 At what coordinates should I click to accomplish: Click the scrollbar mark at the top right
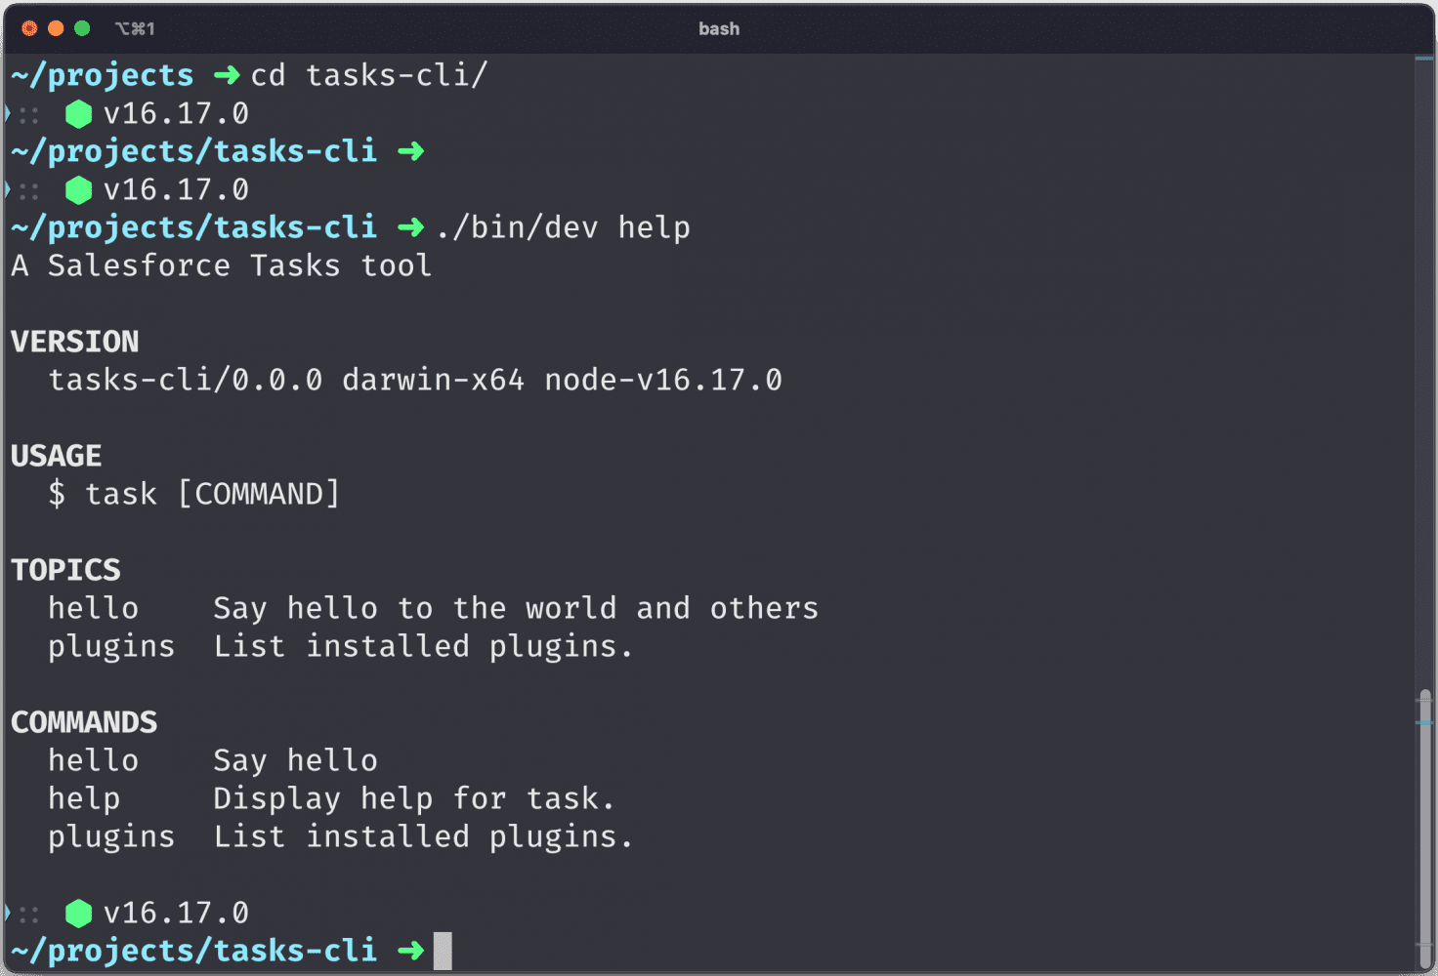pos(1424,60)
